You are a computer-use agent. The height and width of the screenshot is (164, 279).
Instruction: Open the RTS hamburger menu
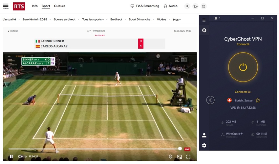(6, 6)
